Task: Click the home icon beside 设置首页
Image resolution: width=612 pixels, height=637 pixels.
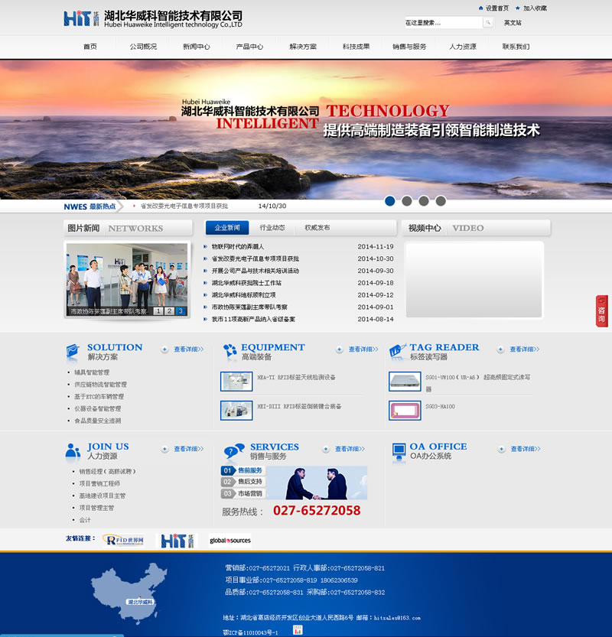Action: click(480, 8)
